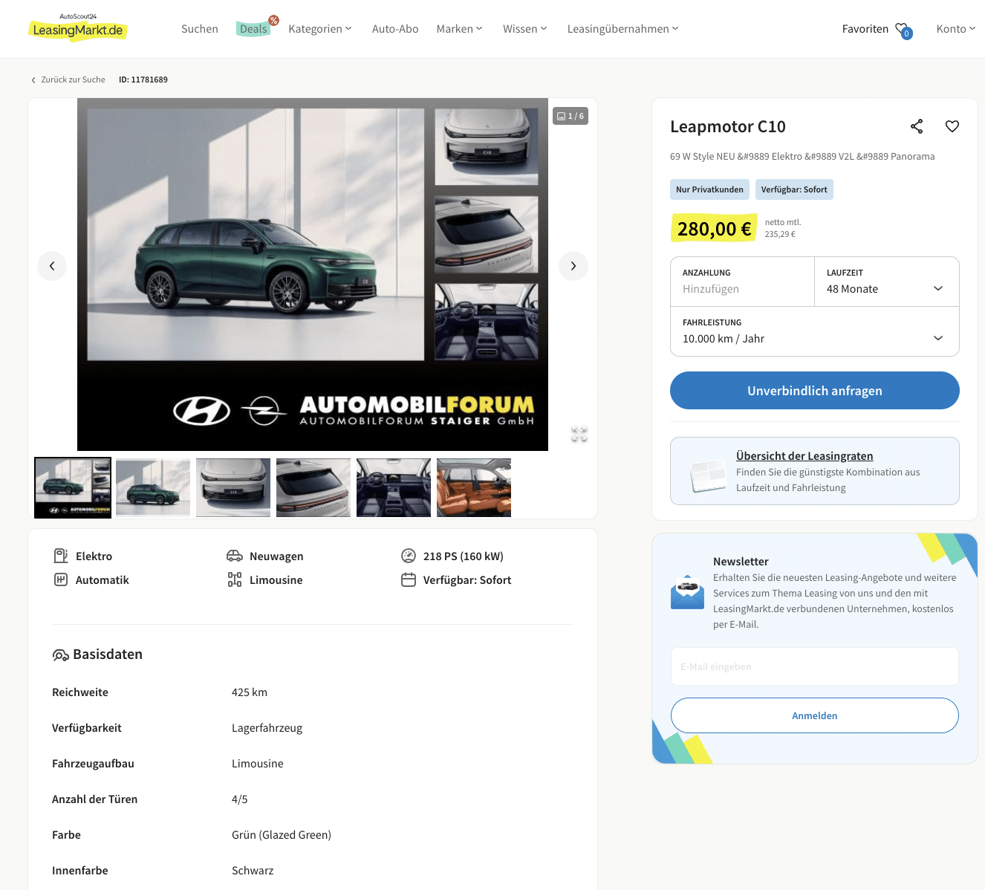The image size is (985, 890).
Task: Expand the Kategorien menu
Action: point(320,29)
